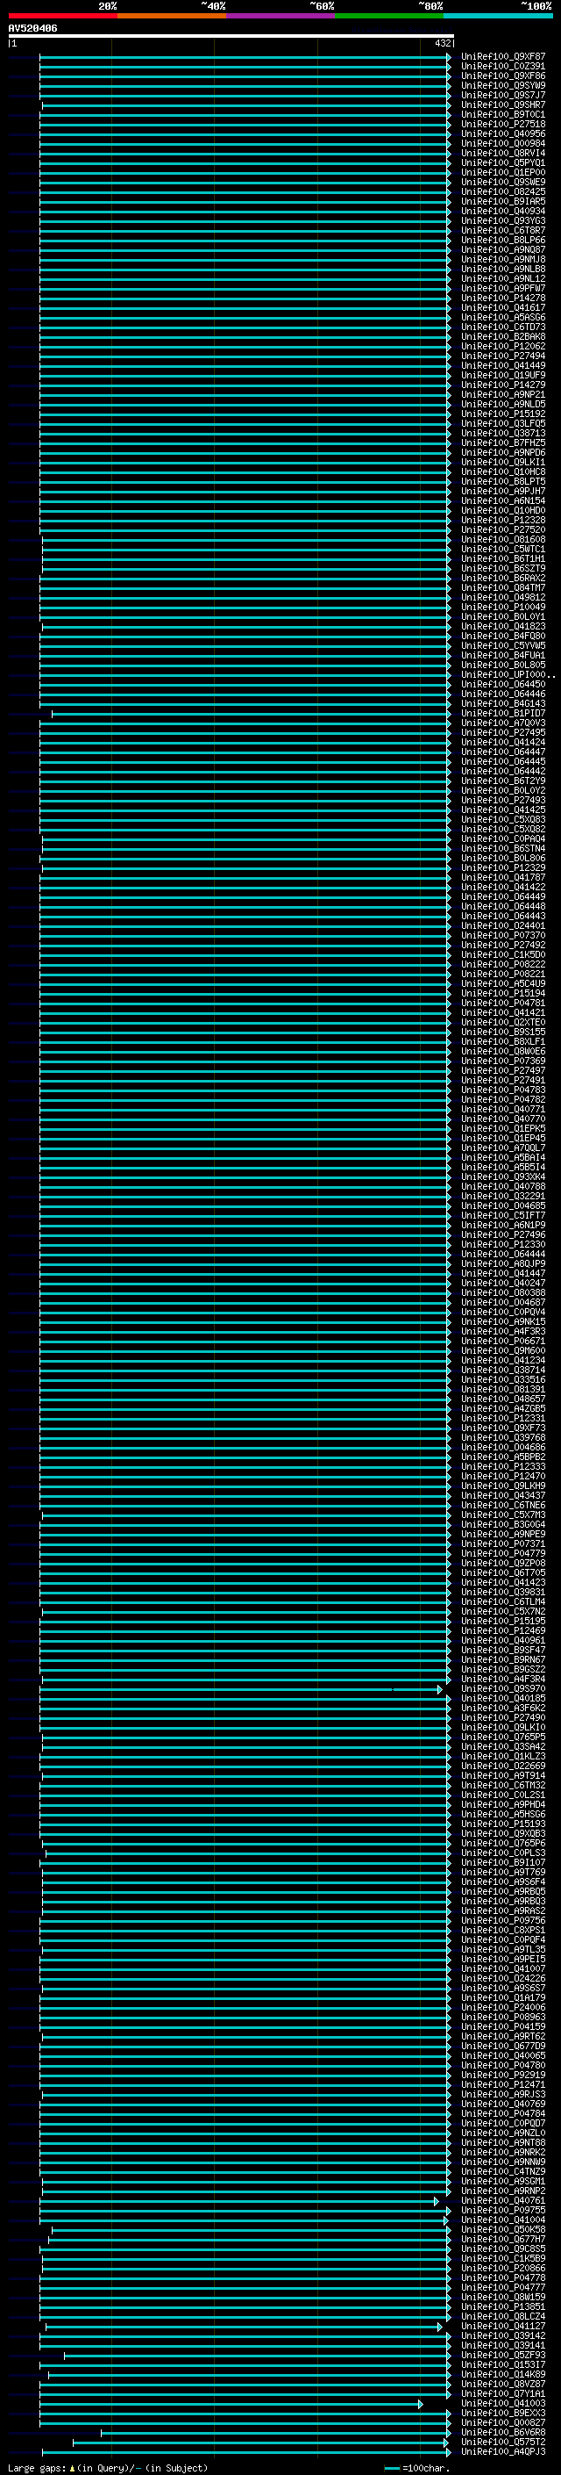Select the UniRef100_Q9SWE9 label
Screen dimensions: 561x2475
tap(503, 182)
